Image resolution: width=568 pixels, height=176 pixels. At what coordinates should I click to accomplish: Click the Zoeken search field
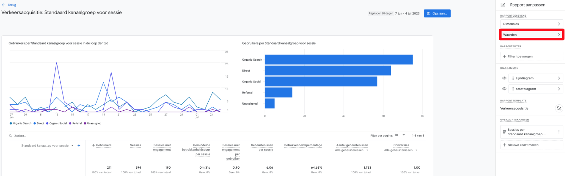[20, 136]
